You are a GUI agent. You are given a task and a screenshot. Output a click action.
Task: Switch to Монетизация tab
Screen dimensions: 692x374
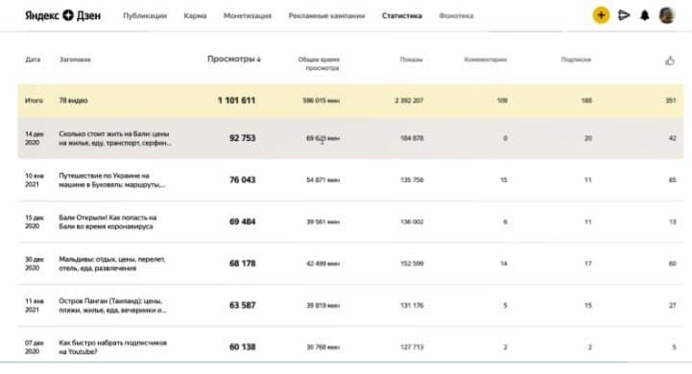248,16
